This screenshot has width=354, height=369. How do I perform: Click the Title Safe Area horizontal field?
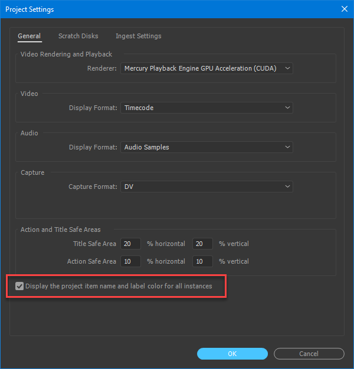[x=130, y=244]
